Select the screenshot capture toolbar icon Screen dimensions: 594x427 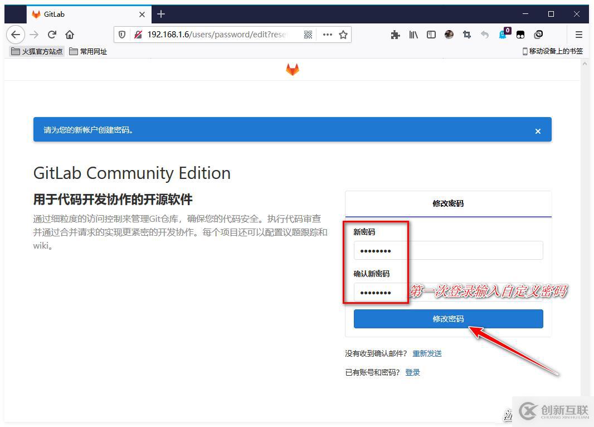point(467,34)
